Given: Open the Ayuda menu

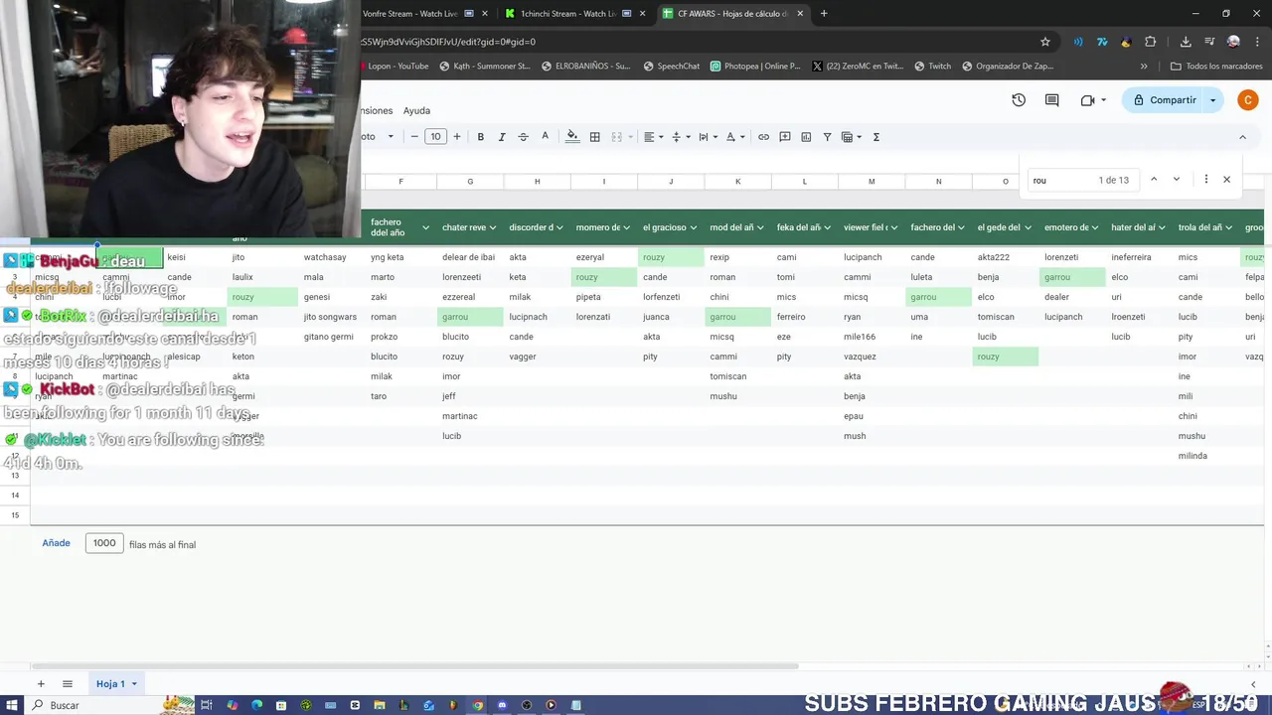Looking at the screenshot, I should pyautogui.click(x=416, y=110).
